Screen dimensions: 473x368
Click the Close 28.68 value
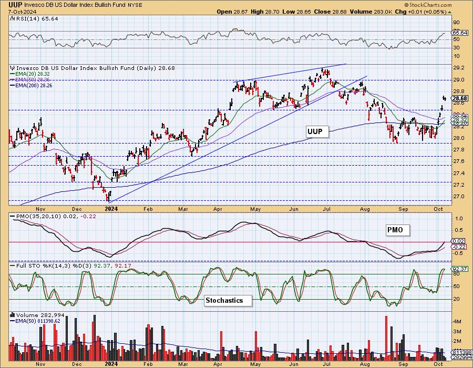[331, 12]
